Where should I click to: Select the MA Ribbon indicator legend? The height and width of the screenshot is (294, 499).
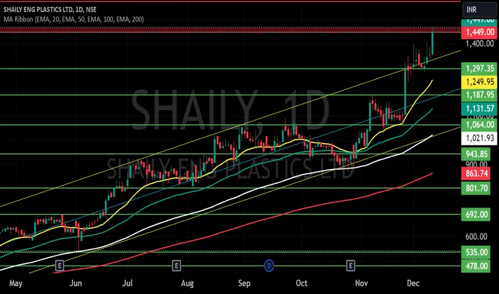coord(73,19)
